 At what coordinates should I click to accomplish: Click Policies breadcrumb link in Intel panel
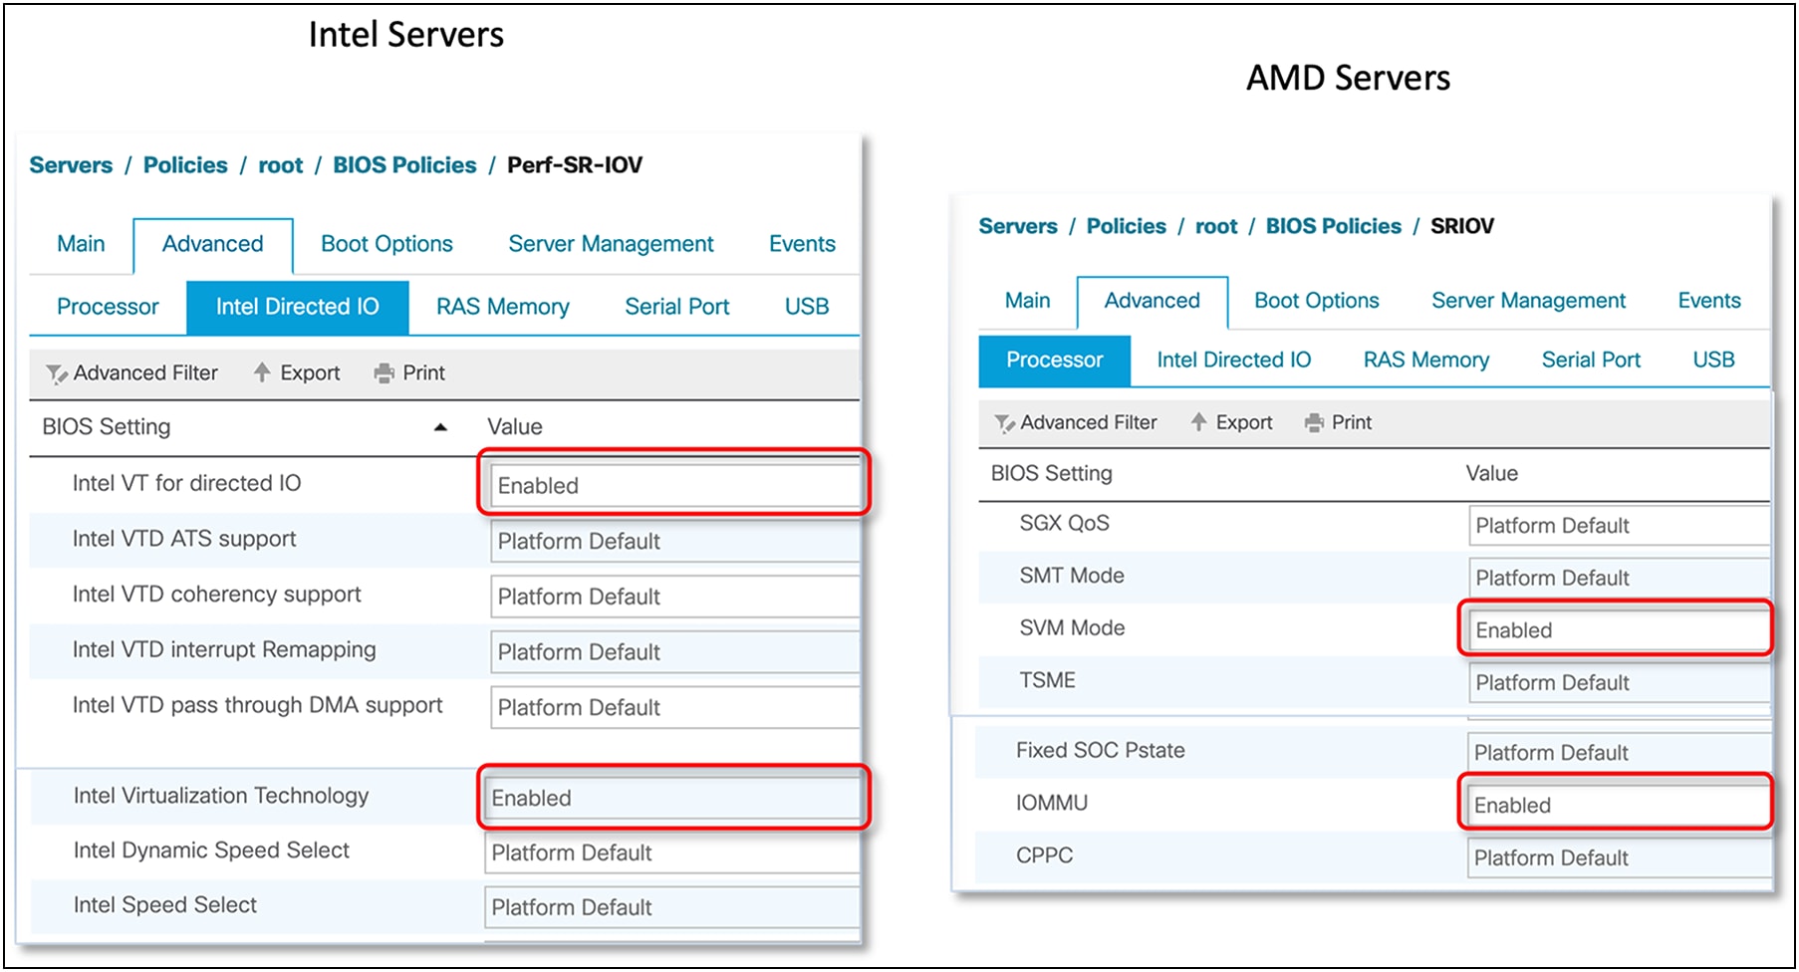tap(185, 165)
